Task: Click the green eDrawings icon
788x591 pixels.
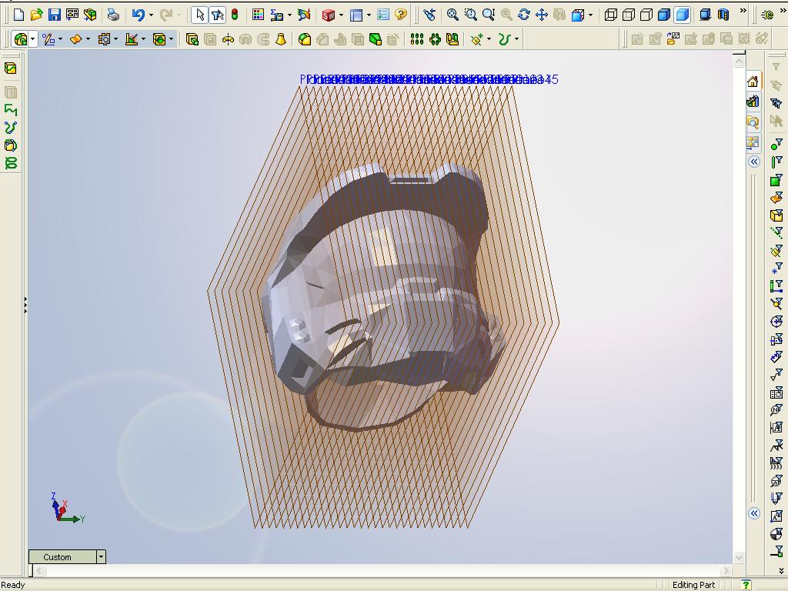Action: click(767, 15)
